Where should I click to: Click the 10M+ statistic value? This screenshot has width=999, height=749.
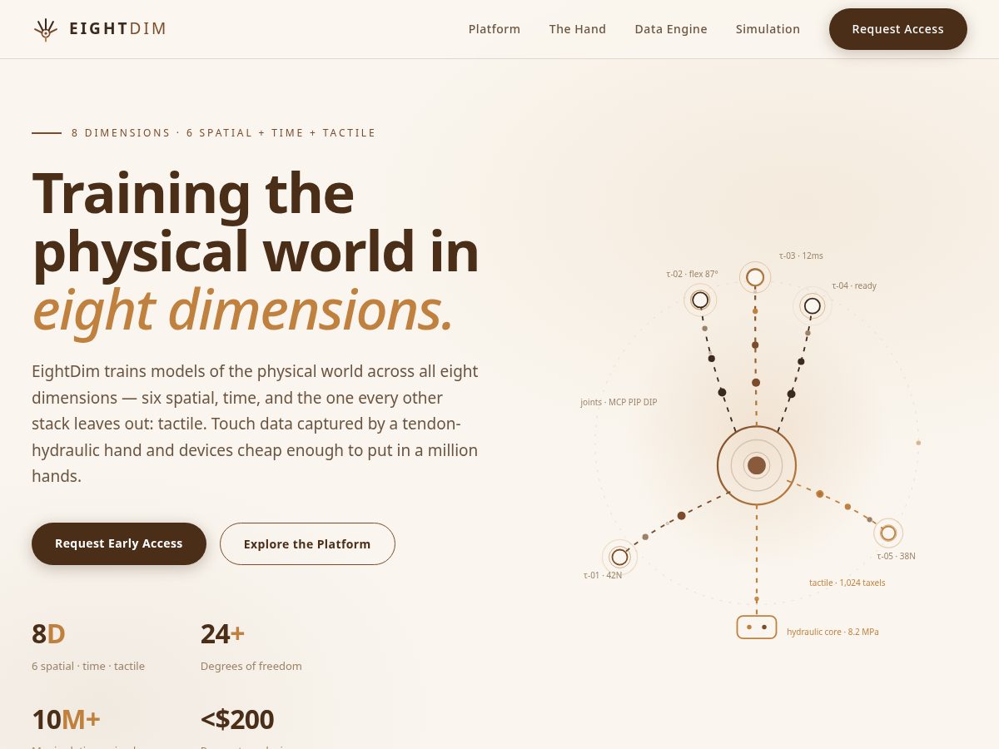[x=66, y=719]
